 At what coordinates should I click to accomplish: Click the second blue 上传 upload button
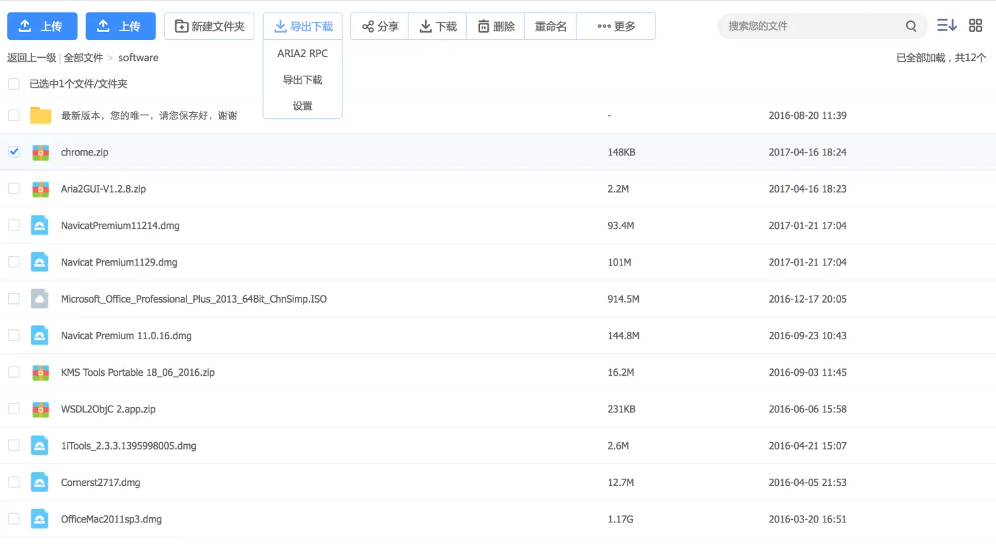pyautogui.click(x=121, y=26)
